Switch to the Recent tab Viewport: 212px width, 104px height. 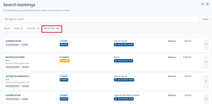tap(7, 28)
